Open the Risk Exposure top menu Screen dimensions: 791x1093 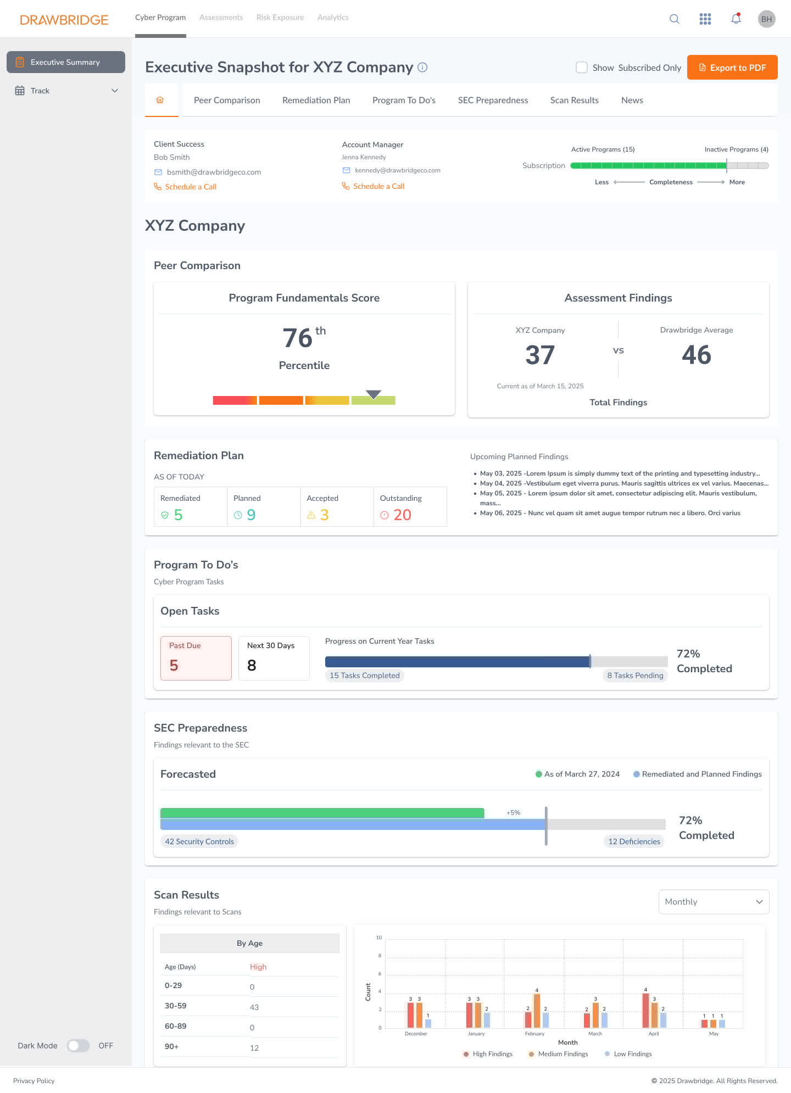280,18
